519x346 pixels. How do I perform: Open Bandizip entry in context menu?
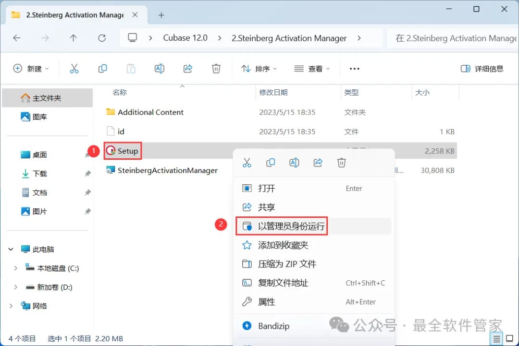(x=313, y=326)
